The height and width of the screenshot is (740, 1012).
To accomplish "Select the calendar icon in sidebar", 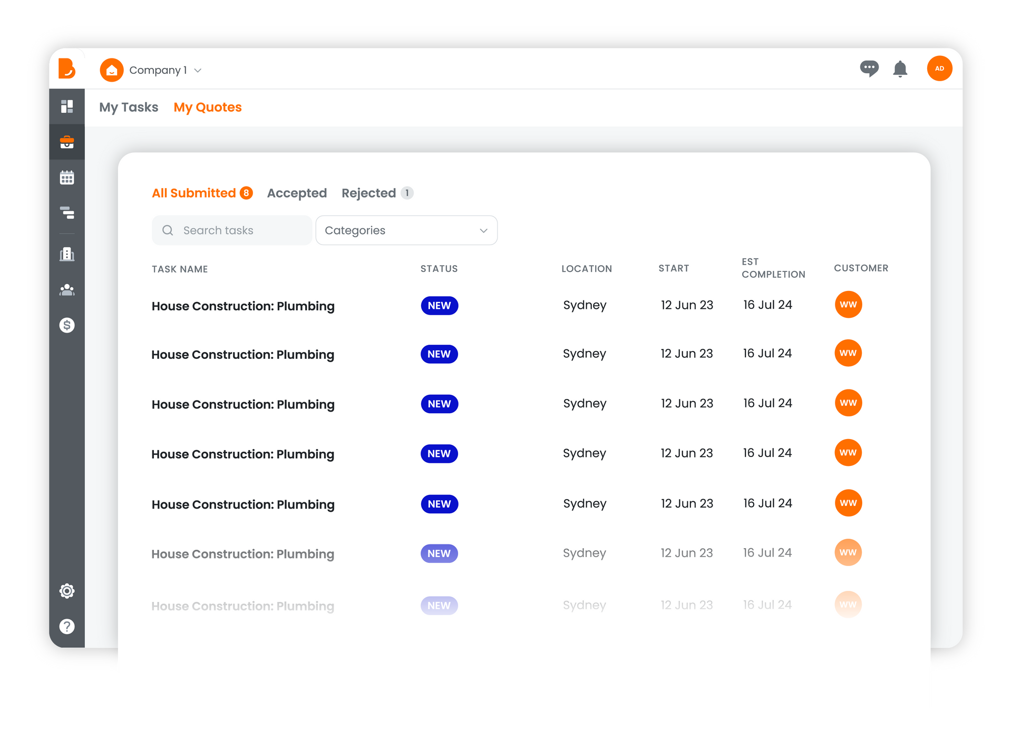I will point(67,177).
